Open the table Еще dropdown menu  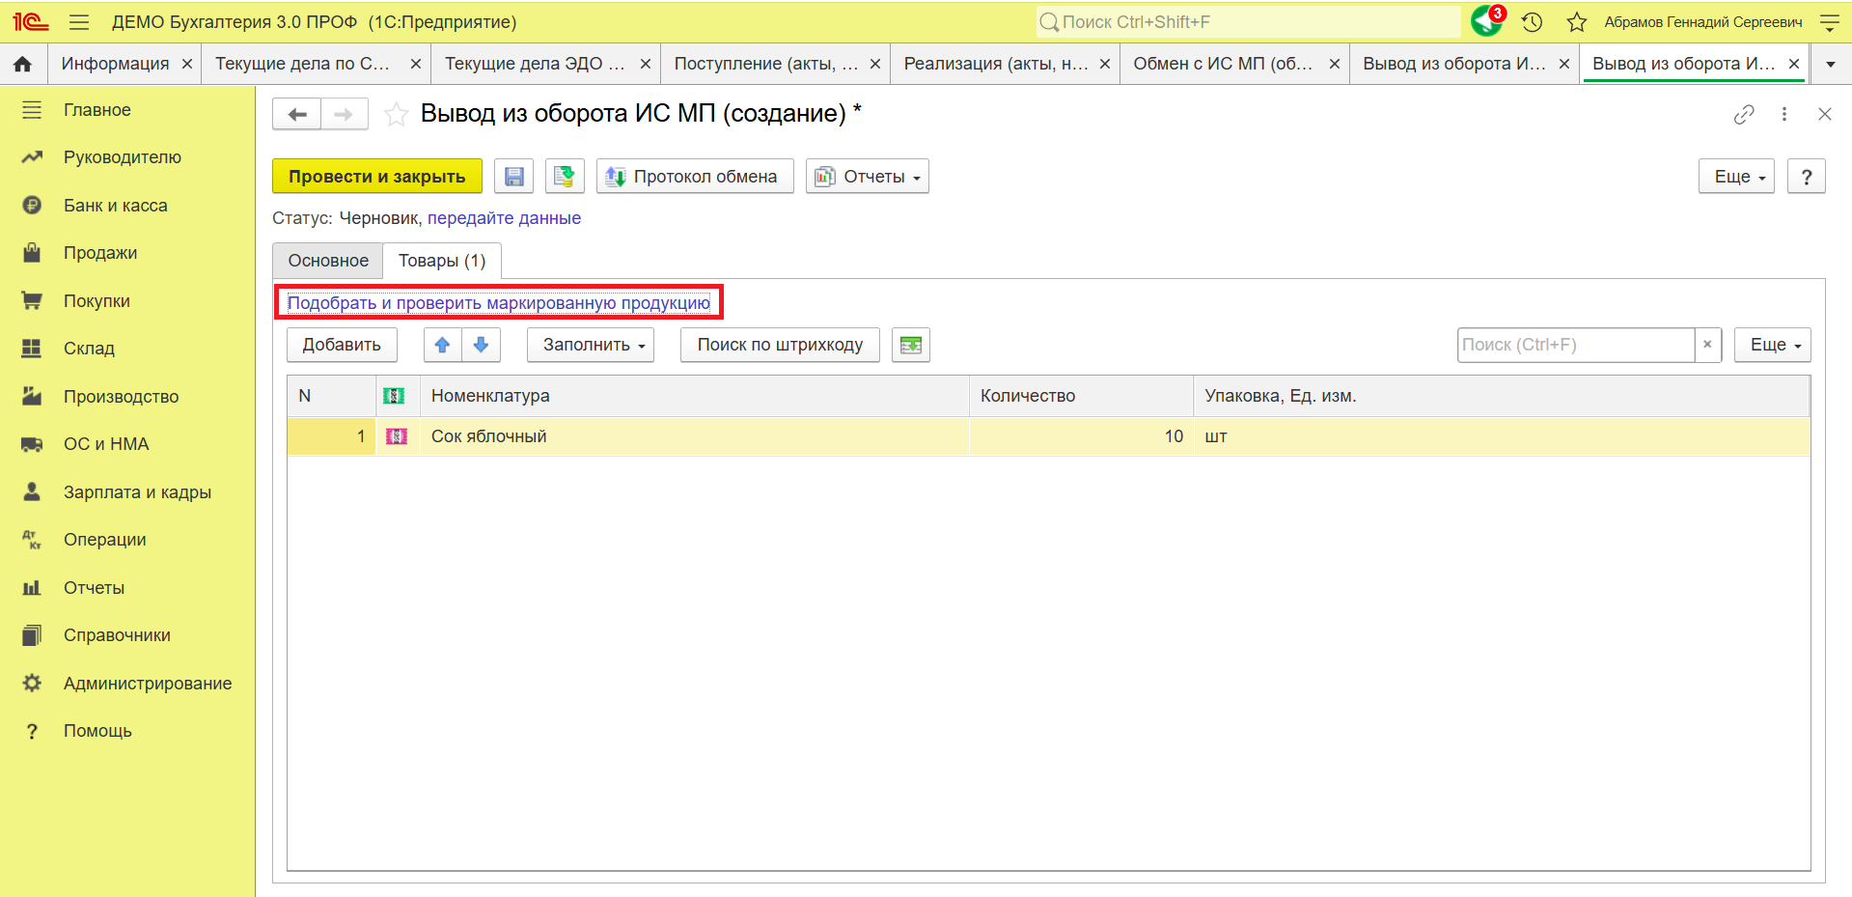(x=1772, y=345)
